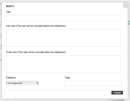The image size is (130, 101).
Task: Publish the blog post
Action: (x=117, y=93)
